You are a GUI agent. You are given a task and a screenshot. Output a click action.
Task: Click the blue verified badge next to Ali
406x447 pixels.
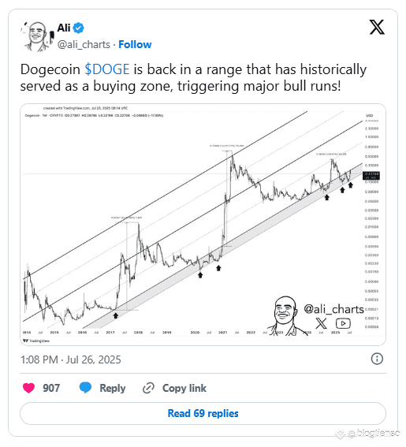pyautogui.click(x=78, y=28)
